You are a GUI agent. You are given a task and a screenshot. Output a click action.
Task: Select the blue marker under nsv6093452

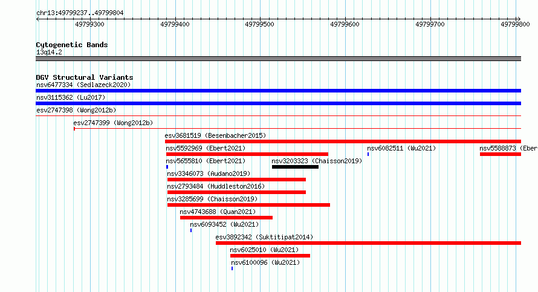pyautogui.click(x=191, y=230)
